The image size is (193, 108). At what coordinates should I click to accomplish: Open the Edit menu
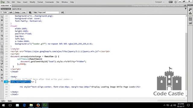[x=13, y=2]
